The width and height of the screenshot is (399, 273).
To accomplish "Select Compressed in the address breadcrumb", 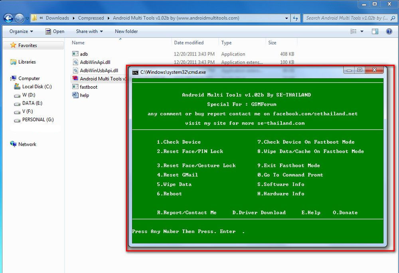I will pyautogui.click(x=91, y=18).
